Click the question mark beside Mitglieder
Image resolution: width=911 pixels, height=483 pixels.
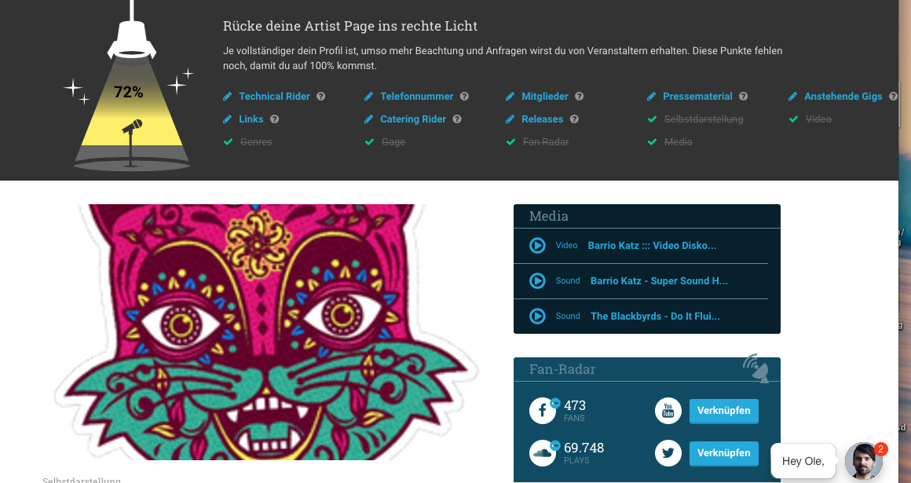click(x=579, y=97)
